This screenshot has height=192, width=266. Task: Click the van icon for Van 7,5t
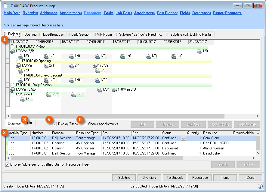pyautogui.click(x=12, y=51)
